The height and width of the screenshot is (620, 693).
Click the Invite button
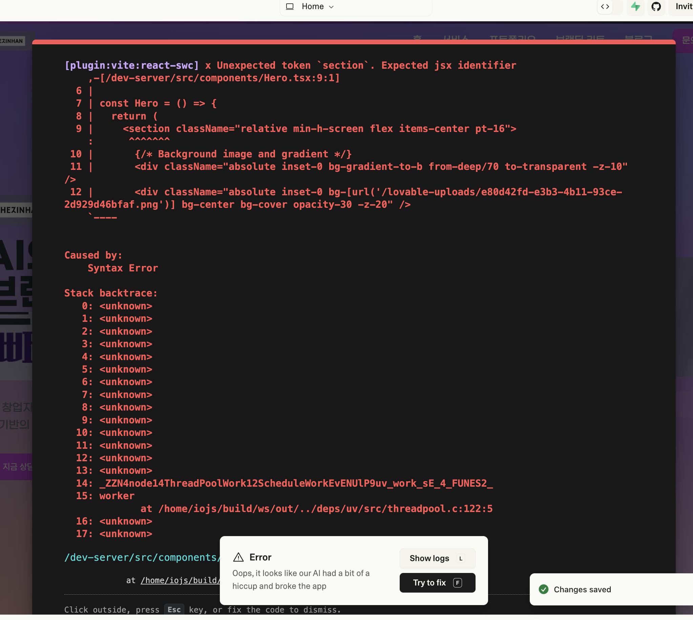(683, 6)
